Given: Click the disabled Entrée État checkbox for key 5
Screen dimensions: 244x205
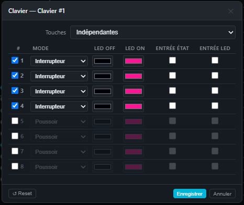Looking at the screenshot, I should point(172,121).
